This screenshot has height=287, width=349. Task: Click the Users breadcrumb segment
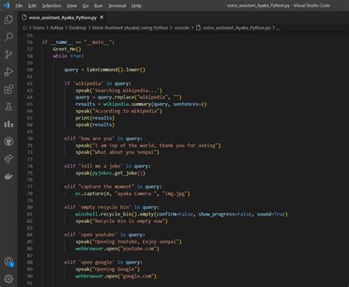coord(38,28)
